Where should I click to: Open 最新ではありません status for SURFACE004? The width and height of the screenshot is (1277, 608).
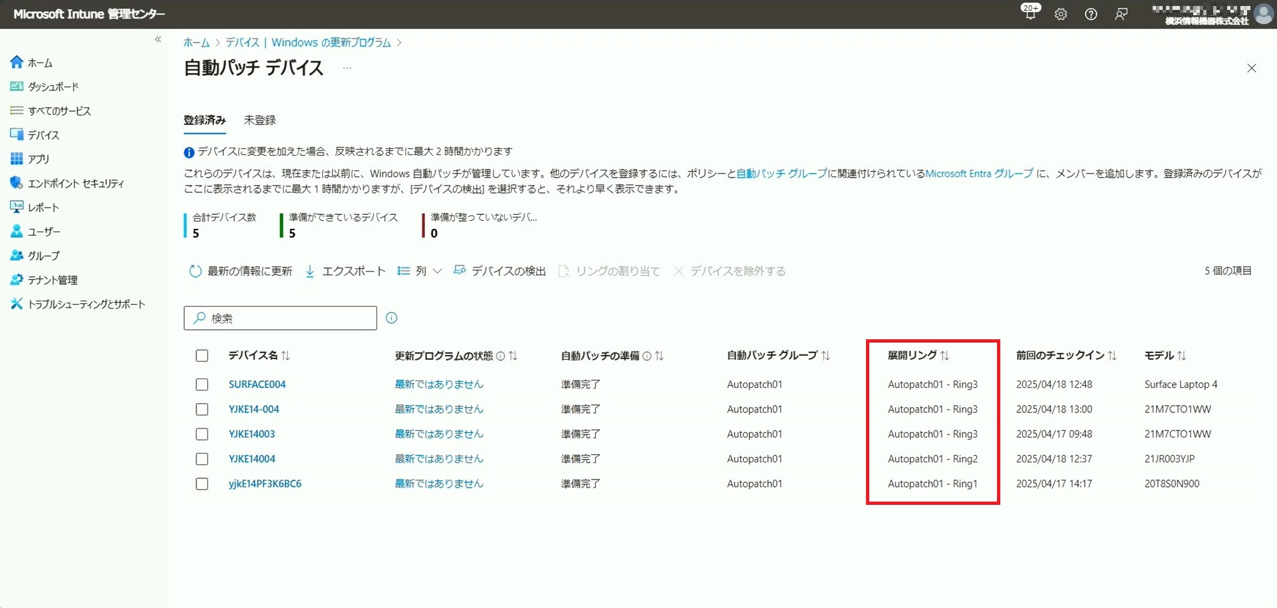439,384
